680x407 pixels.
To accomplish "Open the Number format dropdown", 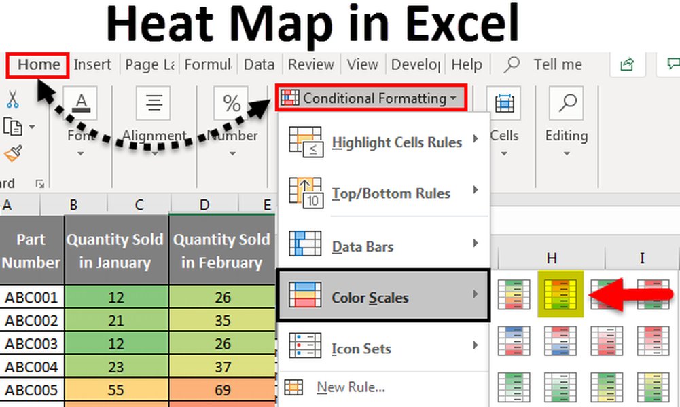I will [233, 155].
